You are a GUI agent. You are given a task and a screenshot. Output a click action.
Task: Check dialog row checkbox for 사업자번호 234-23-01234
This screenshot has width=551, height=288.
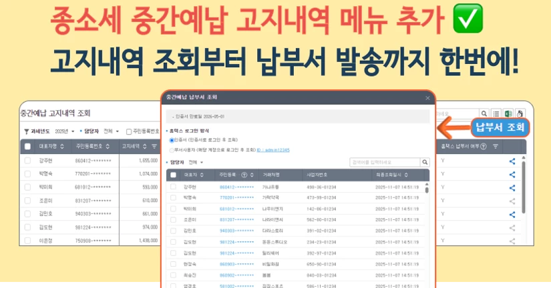click(173, 242)
